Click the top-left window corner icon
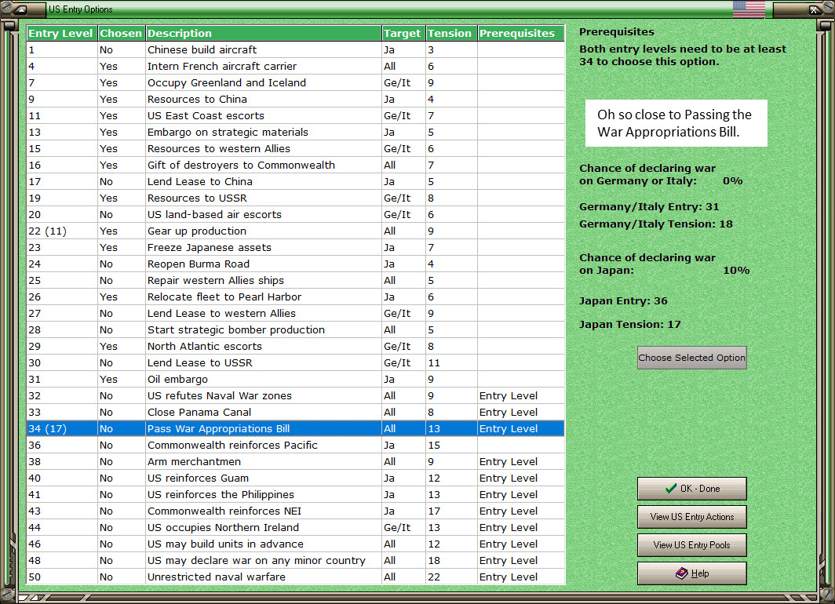 click(x=22, y=9)
